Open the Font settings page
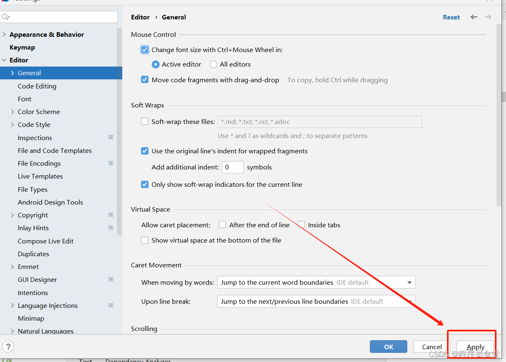Image resolution: width=506 pixels, height=362 pixels. click(x=24, y=99)
